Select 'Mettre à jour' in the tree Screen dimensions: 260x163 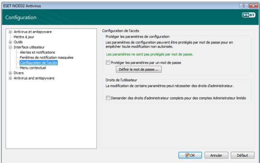click(x=24, y=37)
